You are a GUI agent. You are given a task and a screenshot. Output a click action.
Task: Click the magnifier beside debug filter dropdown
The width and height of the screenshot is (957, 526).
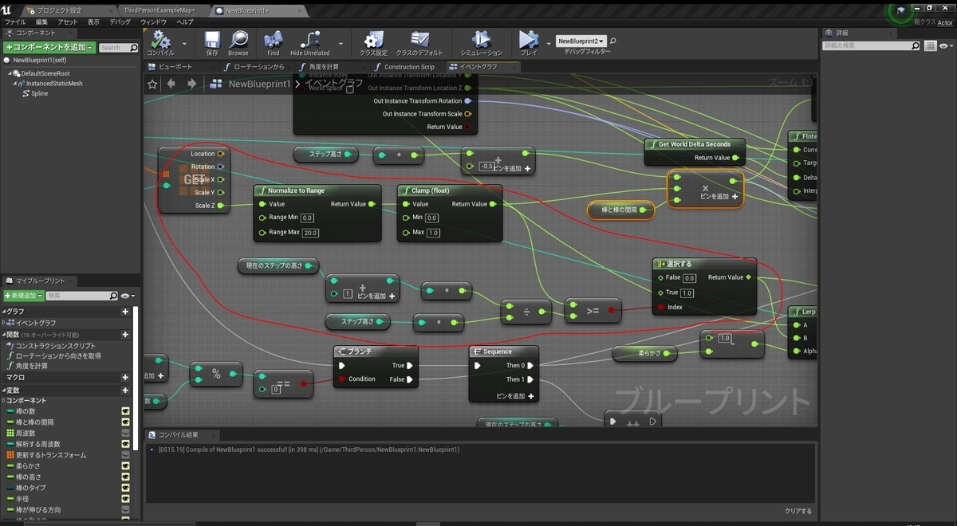tap(613, 41)
